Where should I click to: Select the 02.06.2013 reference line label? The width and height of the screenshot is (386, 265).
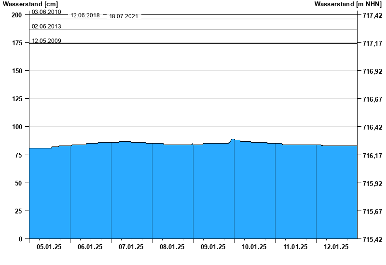(46, 26)
